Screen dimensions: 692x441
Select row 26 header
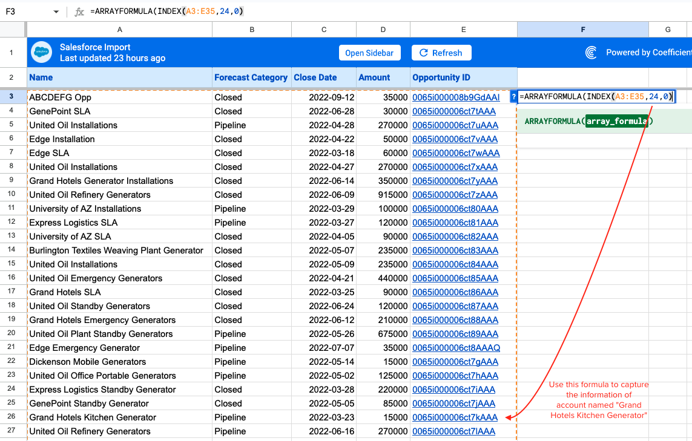pos(12,416)
